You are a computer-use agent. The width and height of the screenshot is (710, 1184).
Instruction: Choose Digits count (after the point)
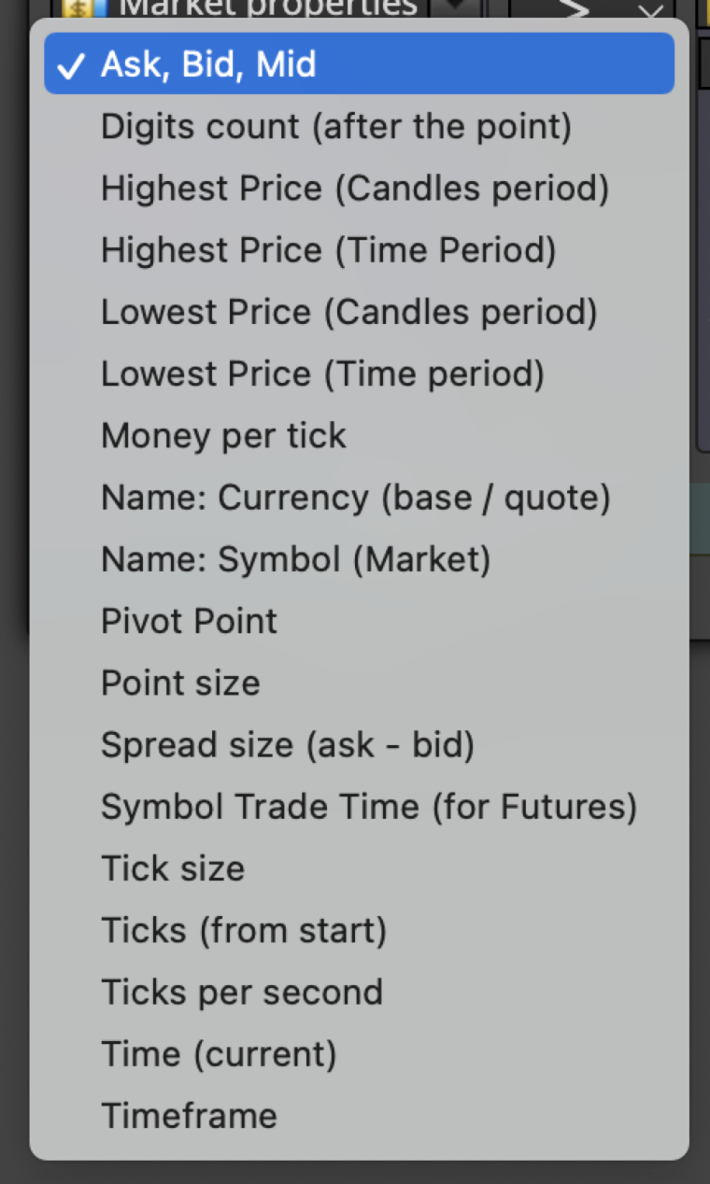pos(359,126)
